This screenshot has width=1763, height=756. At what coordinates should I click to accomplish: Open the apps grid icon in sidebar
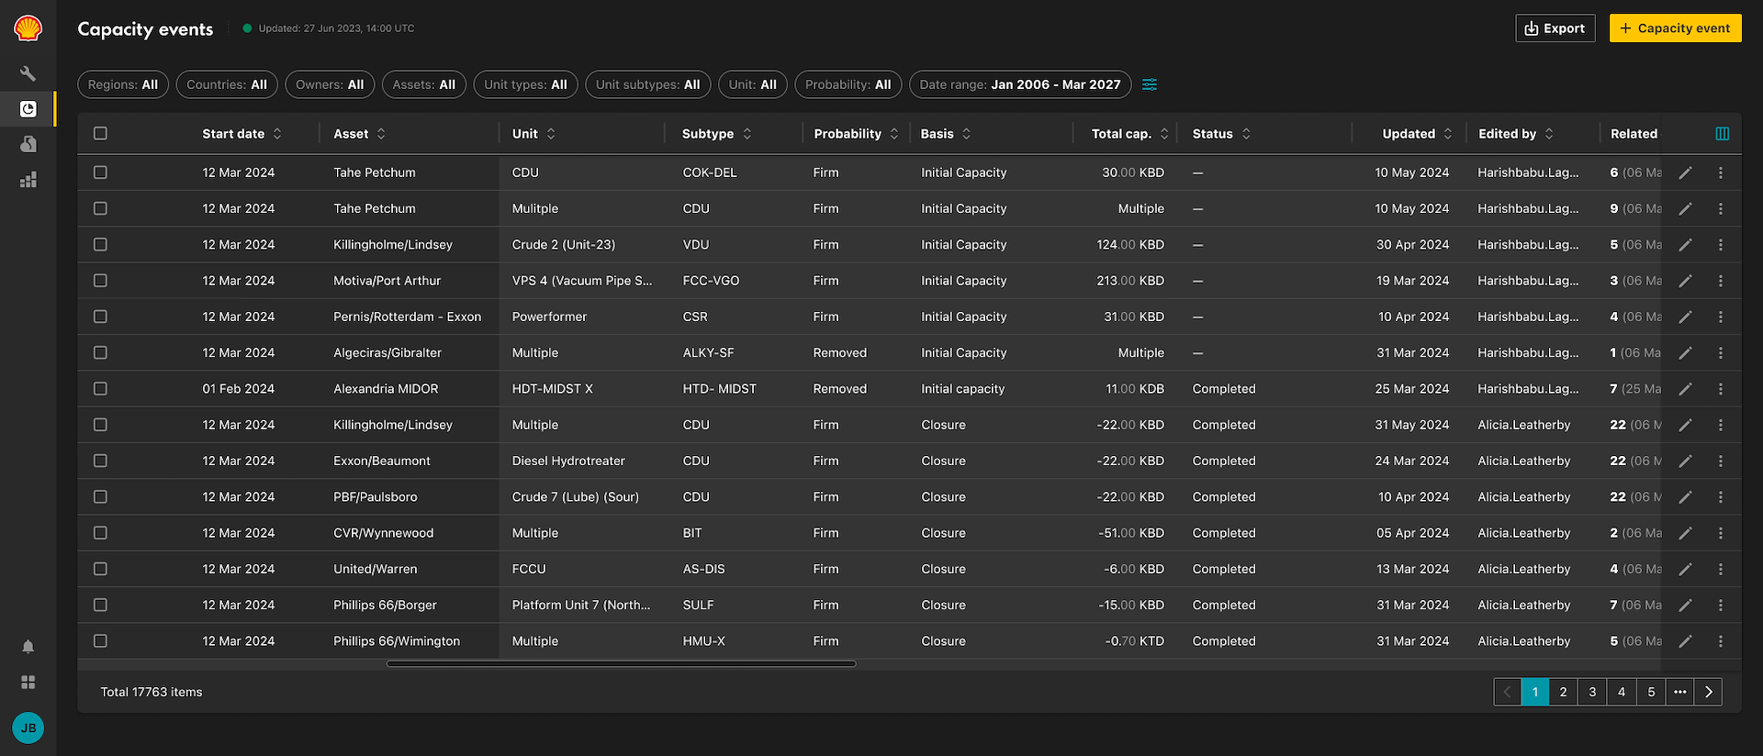coord(28,683)
